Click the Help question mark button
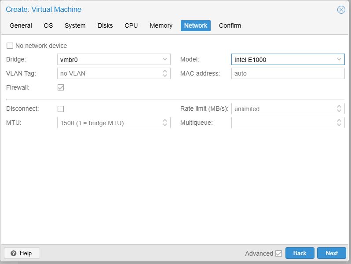Viewport: 351px width, 264px height. (x=22, y=253)
